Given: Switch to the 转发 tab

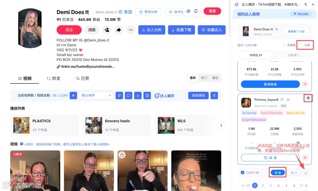Looking at the screenshot, I should pyautogui.click(x=54, y=78).
